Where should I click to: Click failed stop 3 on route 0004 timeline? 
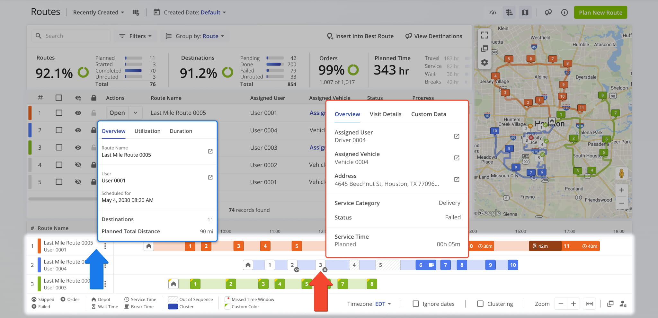tap(320, 265)
